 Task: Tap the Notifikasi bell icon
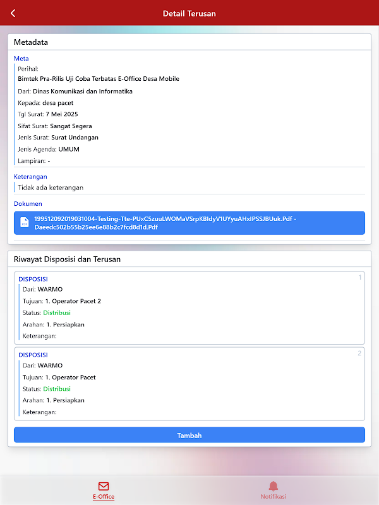[x=273, y=486]
